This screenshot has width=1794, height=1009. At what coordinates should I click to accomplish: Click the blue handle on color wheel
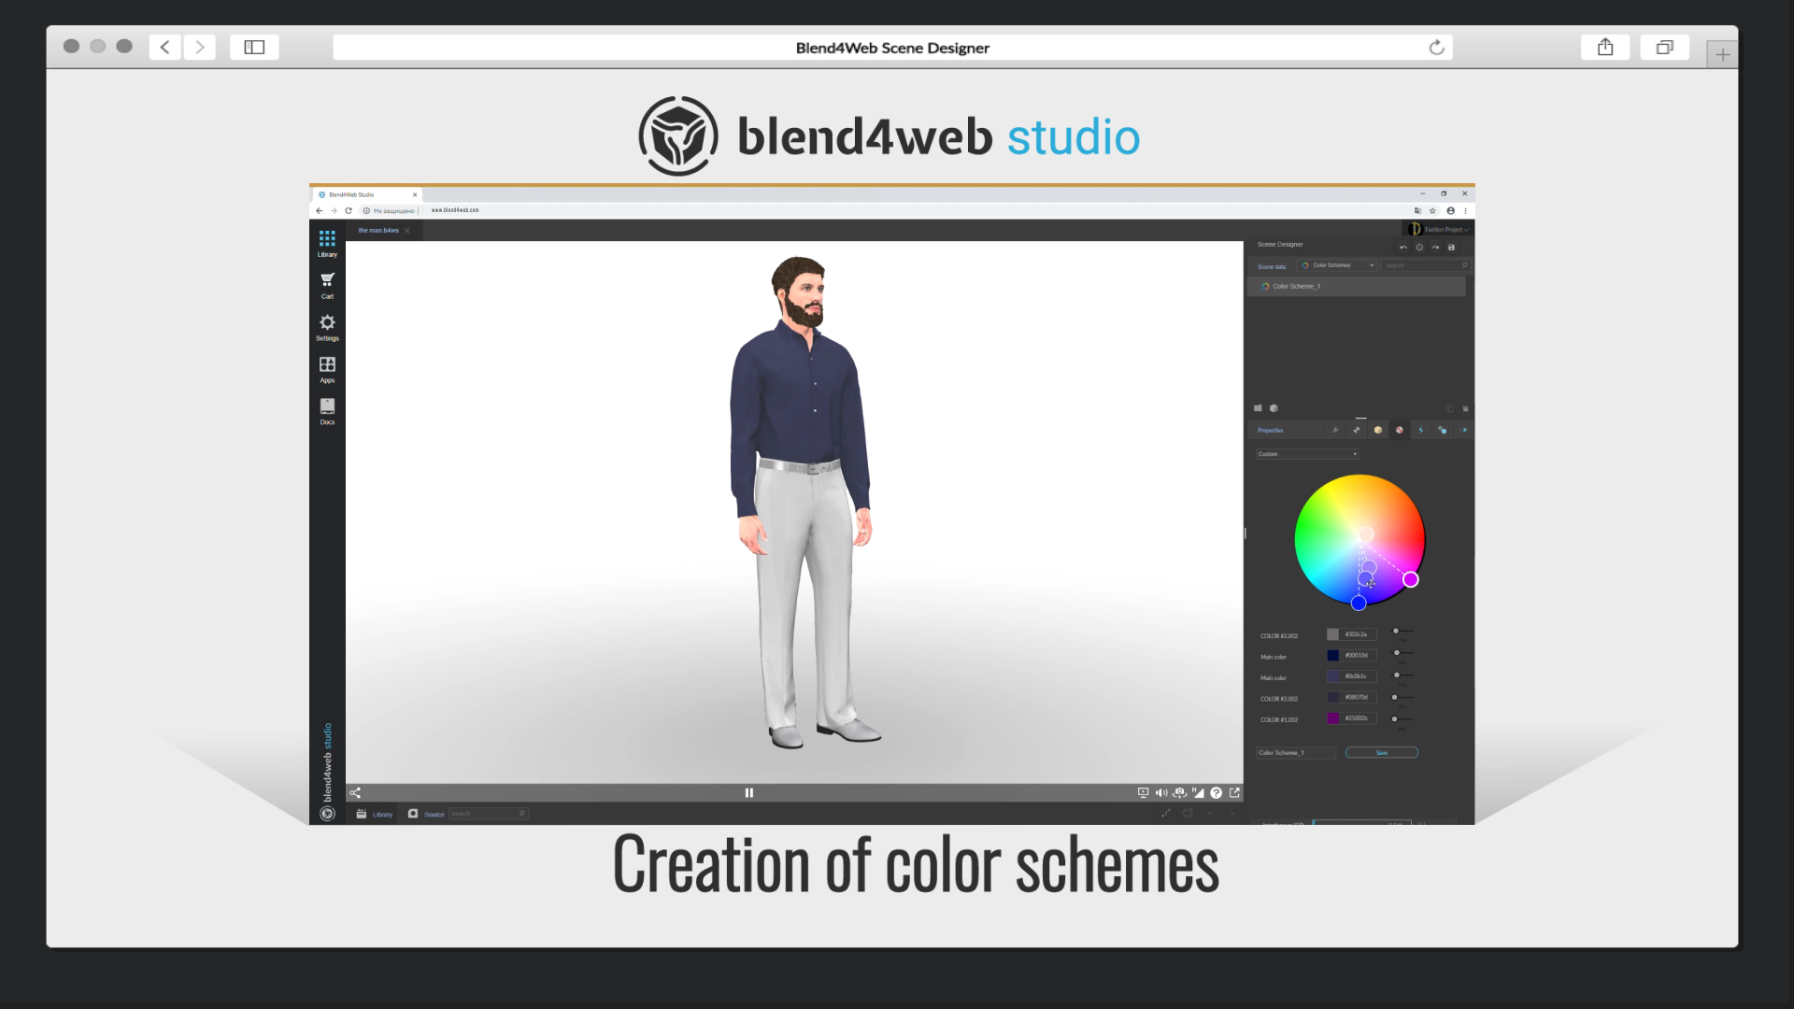tap(1359, 604)
